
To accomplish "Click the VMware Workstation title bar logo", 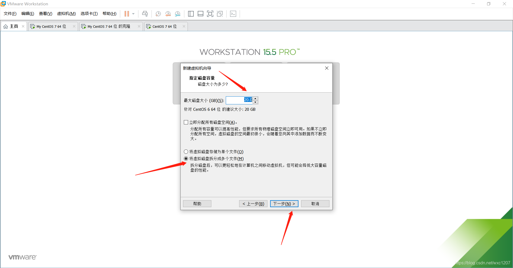I will coord(3,4).
